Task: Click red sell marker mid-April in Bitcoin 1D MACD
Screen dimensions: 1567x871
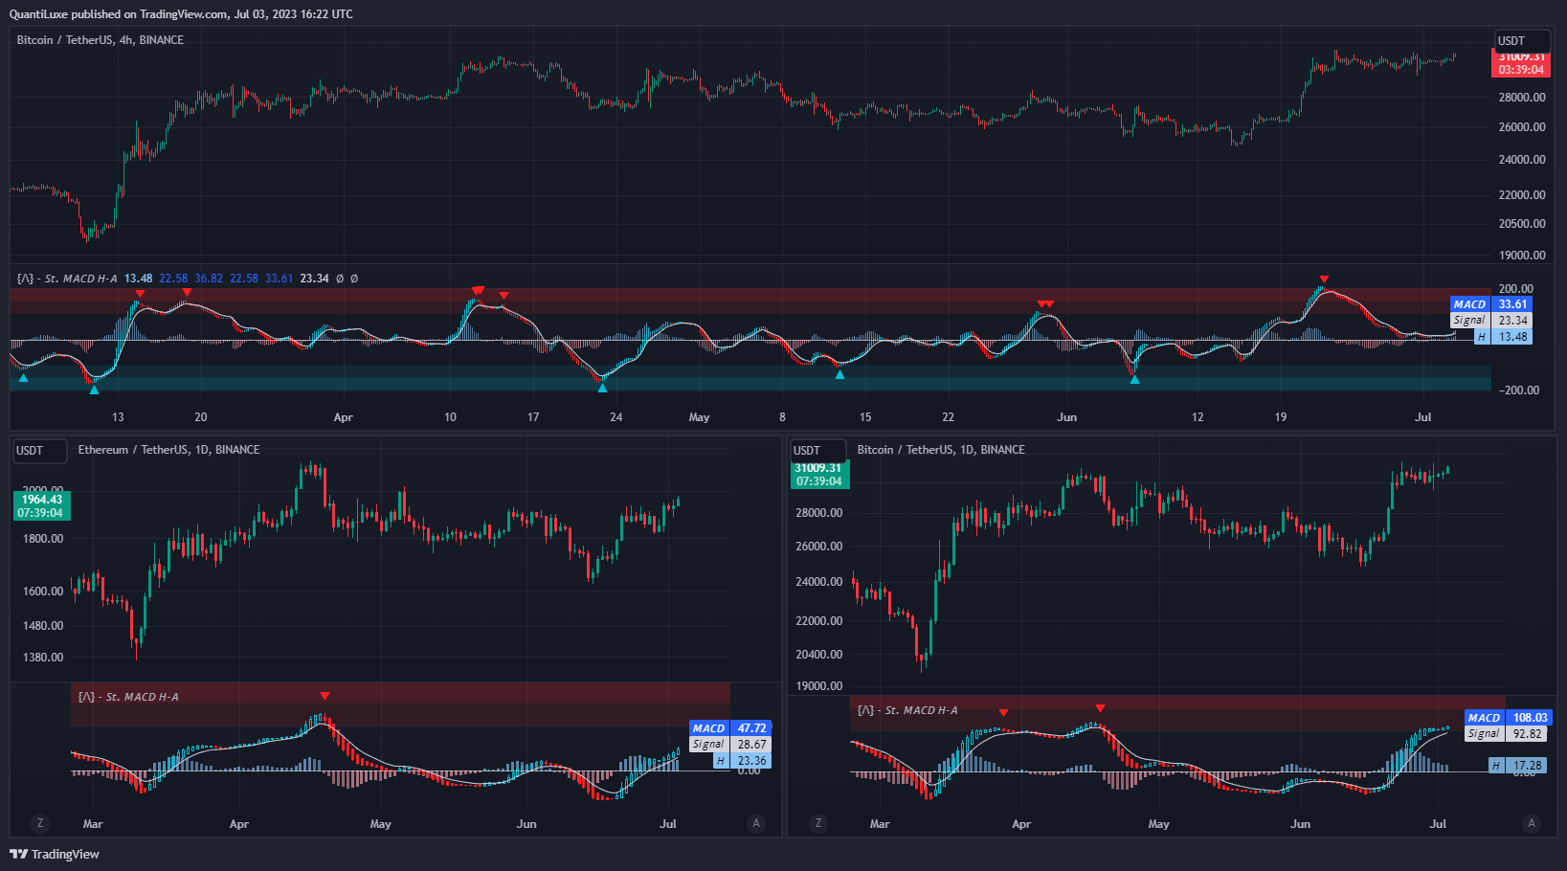Action: point(1101,708)
